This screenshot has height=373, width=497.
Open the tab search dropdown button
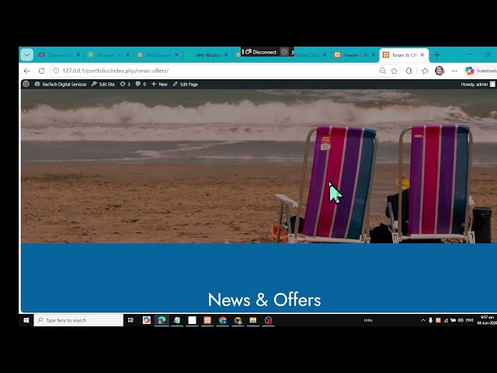coord(27,55)
